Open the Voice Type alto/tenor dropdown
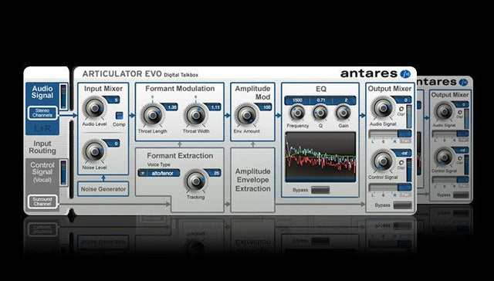 (159, 173)
